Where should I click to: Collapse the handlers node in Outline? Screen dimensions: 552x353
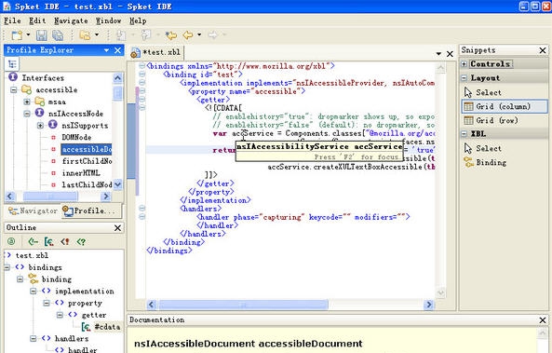(34, 338)
